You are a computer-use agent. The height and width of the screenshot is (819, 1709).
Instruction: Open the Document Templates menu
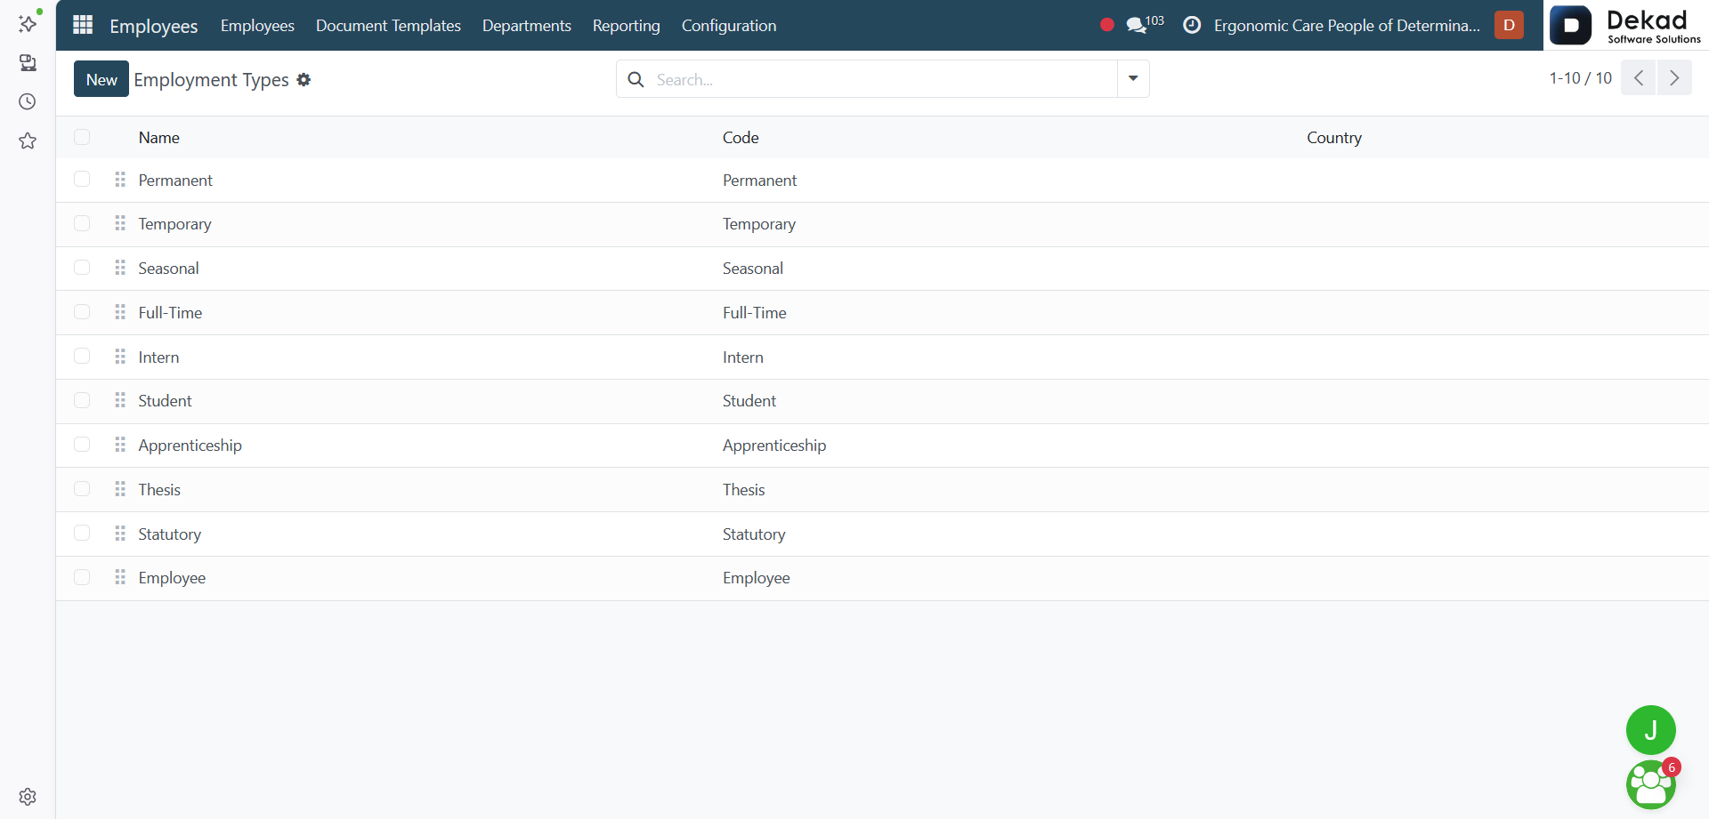pos(388,26)
